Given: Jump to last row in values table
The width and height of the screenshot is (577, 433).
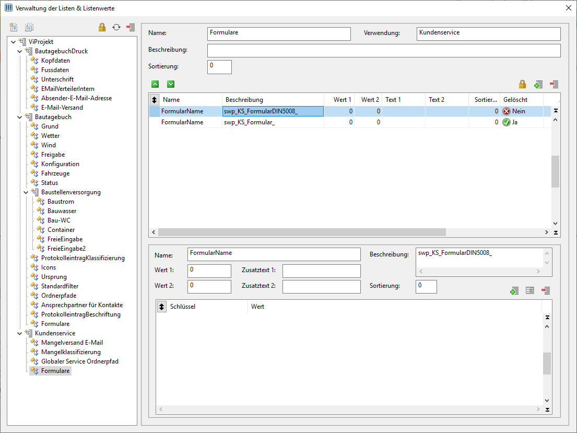Looking at the screenshot, I should (556, 232).
